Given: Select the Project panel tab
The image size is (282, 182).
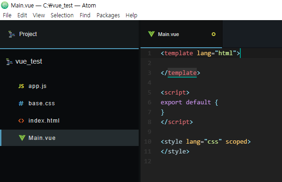Looking at the screenshot, I should tap(69, 34).
